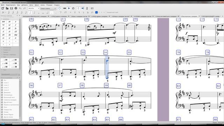Select measure number box 54
The image size is (224, 126).
point(106,52)
